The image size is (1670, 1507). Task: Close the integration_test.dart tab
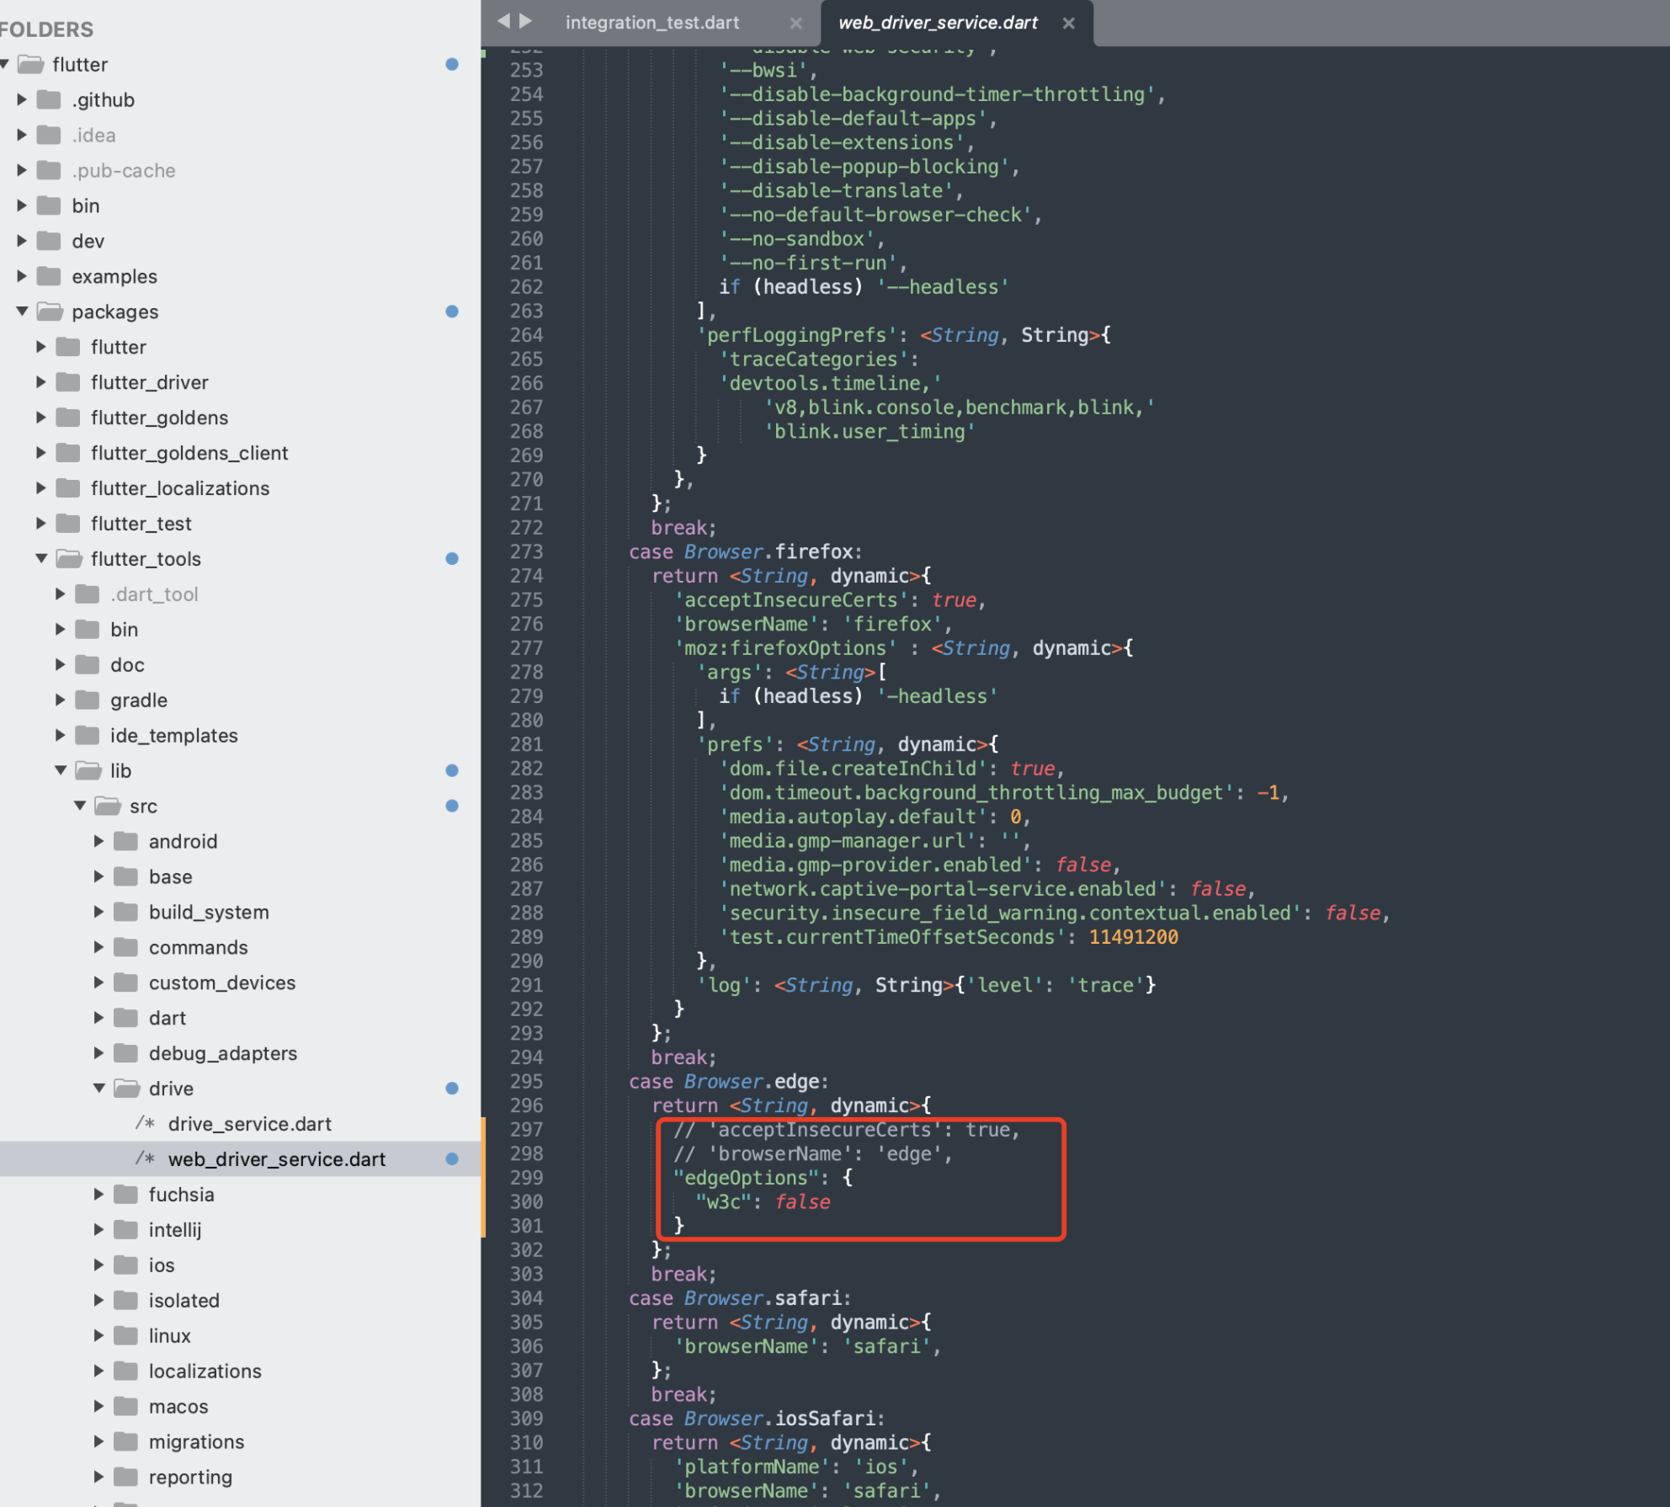tap(795, 23)
